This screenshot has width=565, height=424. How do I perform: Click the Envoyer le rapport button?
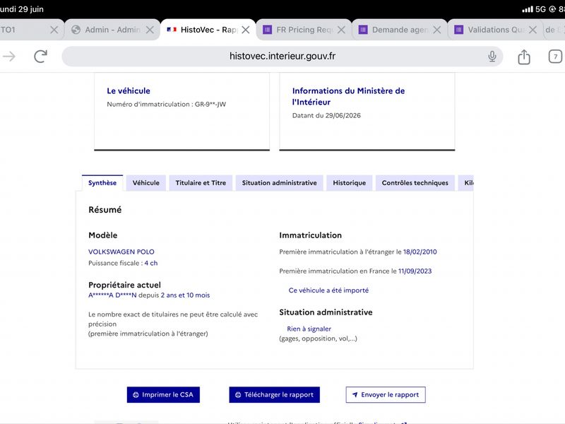click(386, 395)
